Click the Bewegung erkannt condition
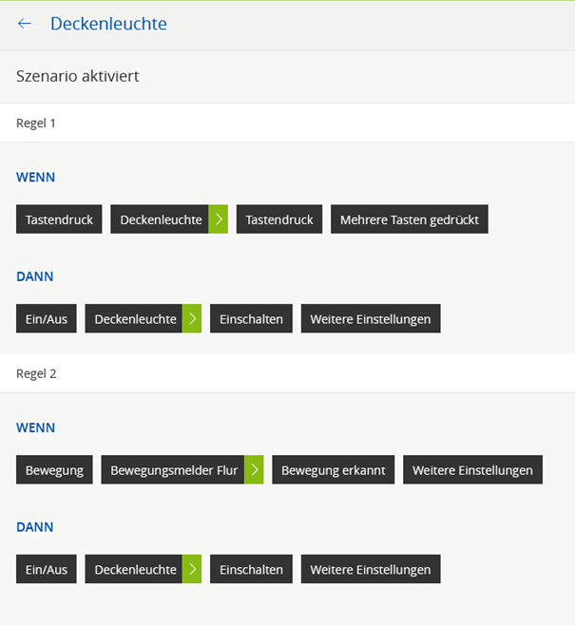This screenshot has width=575, height=625. (x=333, y=470)
